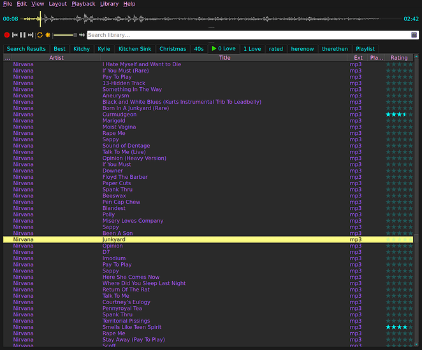The height and width of the screenshot is (350, 422).
Task: Toggle the orange repeat loop icon
Action: 40,35
